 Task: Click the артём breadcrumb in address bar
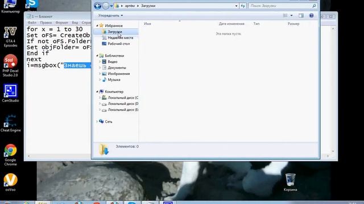coord(130,6)
